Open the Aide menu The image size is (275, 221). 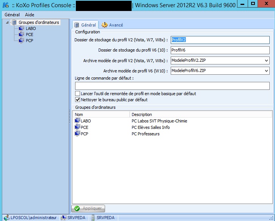(29, 14)
